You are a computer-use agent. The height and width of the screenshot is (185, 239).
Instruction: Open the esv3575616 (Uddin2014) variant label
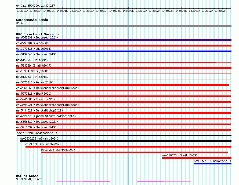[x=34, y=49]
